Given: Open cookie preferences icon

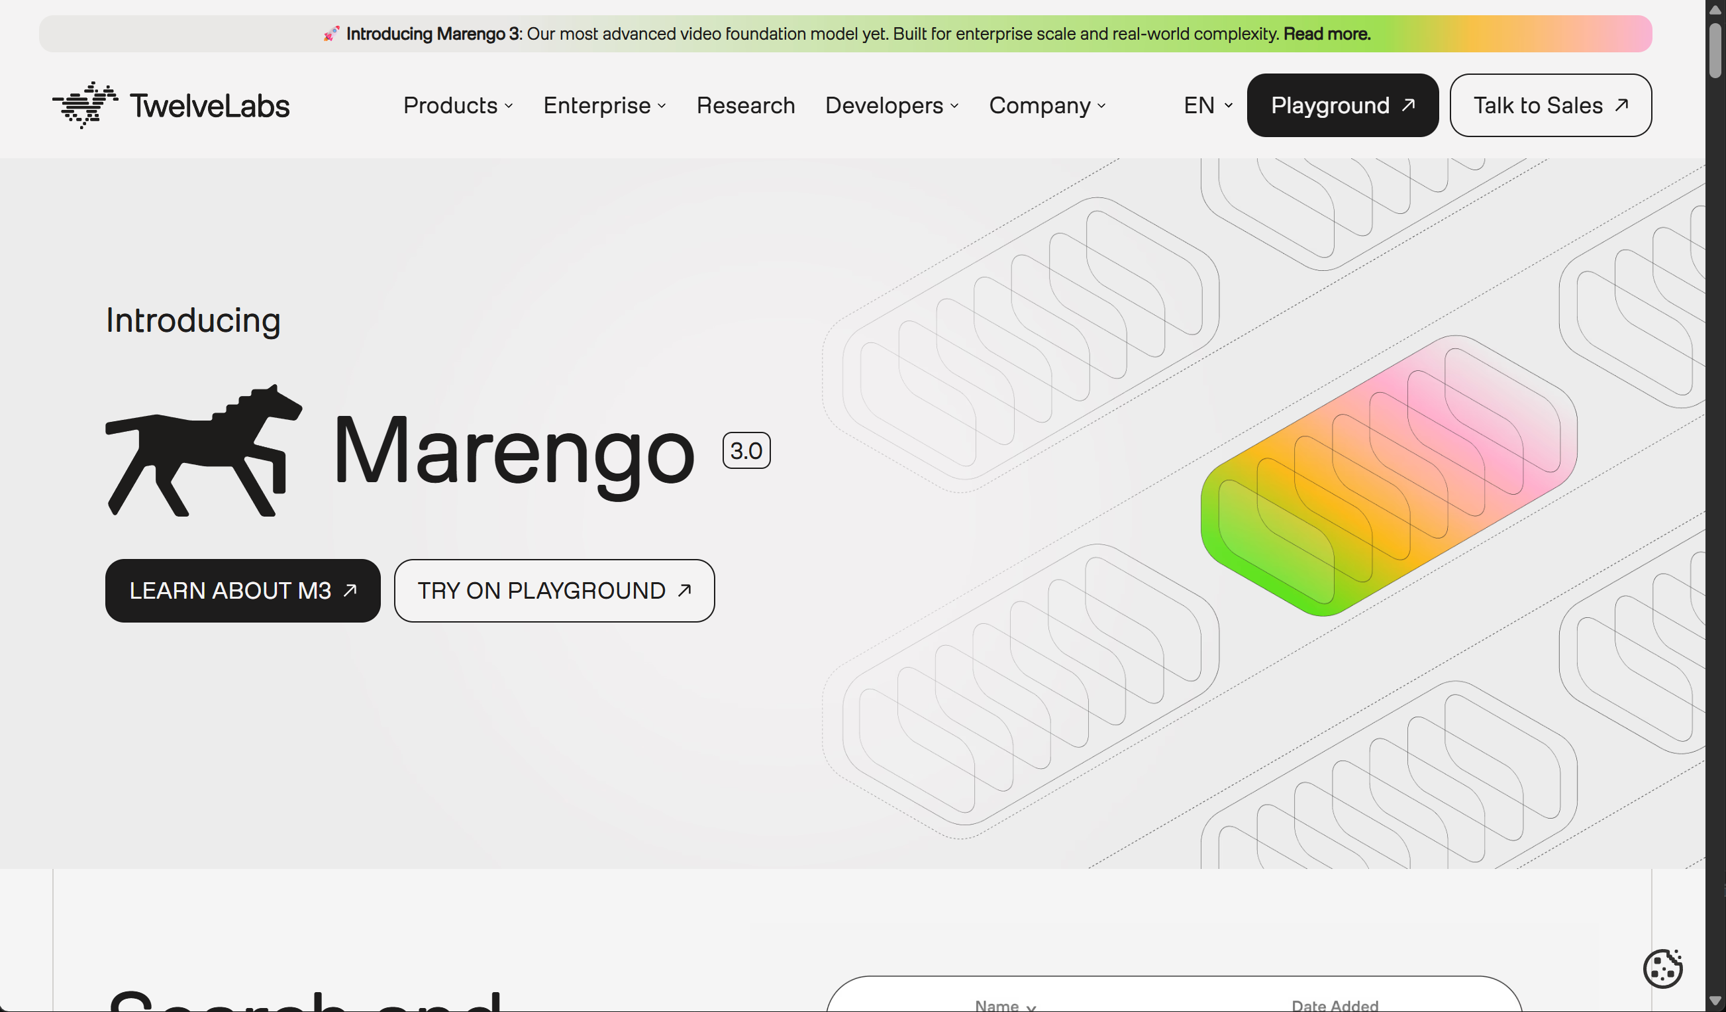Looking at the screenshot, I should (x=1662, y=968).
